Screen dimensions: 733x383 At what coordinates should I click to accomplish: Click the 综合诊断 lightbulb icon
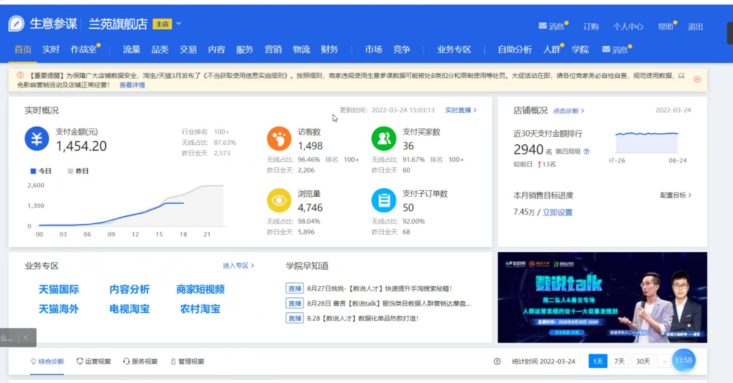[x=33, y=361]
